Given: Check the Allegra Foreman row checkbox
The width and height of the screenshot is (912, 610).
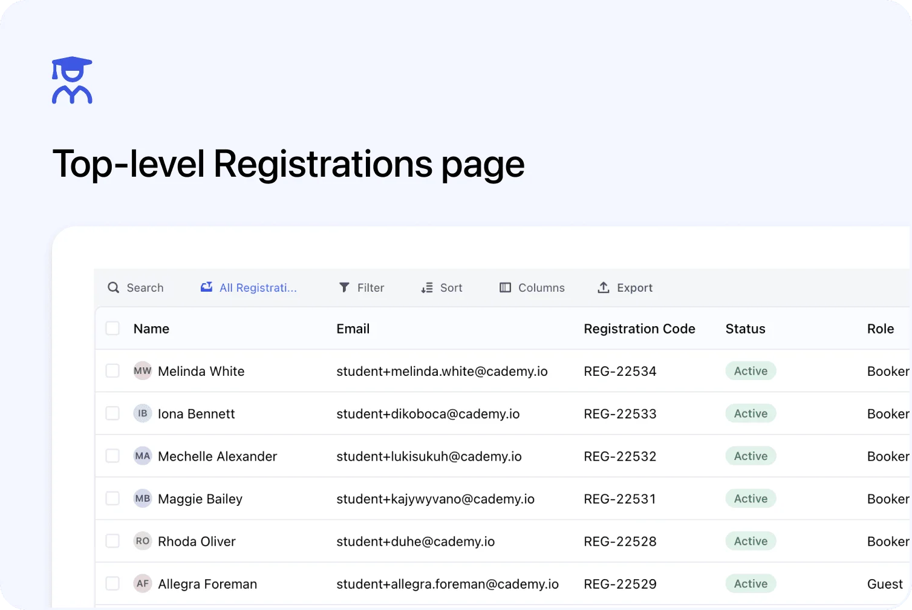Looking at the screenshot, I should pos(112,583).
